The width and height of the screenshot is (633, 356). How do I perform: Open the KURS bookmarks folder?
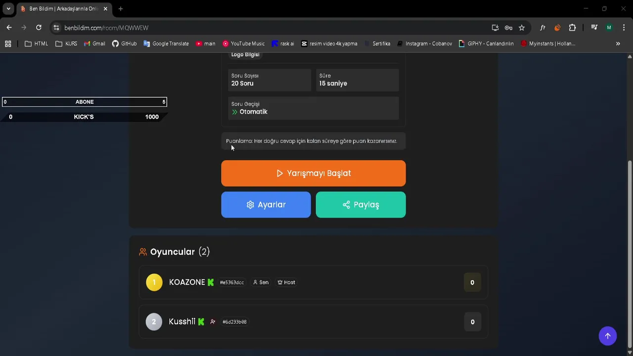(x=66, y=44)
